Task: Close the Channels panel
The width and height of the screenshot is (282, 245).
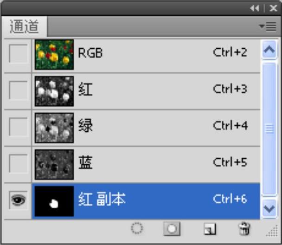Action: coord(274,8)
